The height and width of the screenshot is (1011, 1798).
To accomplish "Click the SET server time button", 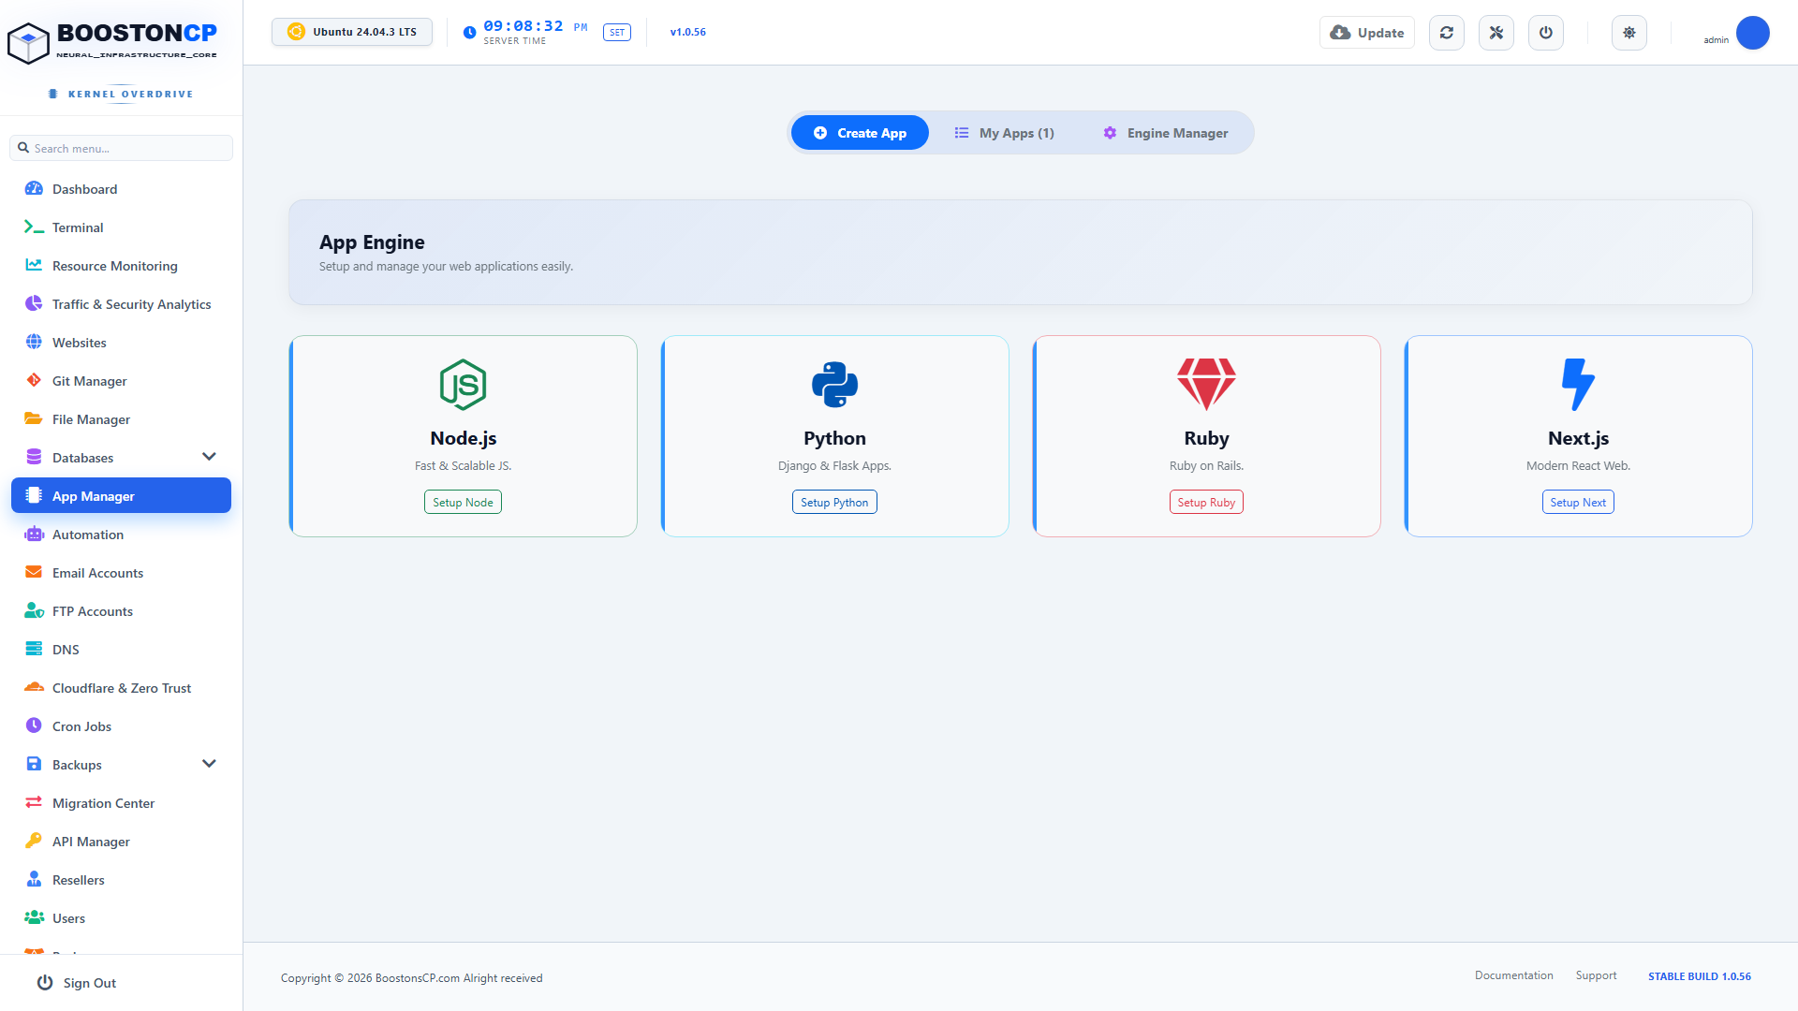I will [617, 33].
